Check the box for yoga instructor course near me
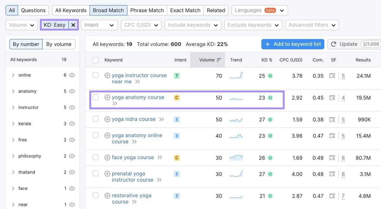381x209 pixels. [x=96, y=75]
